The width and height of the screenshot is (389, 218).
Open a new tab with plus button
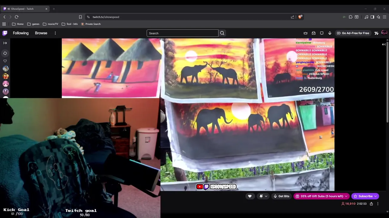54,9
